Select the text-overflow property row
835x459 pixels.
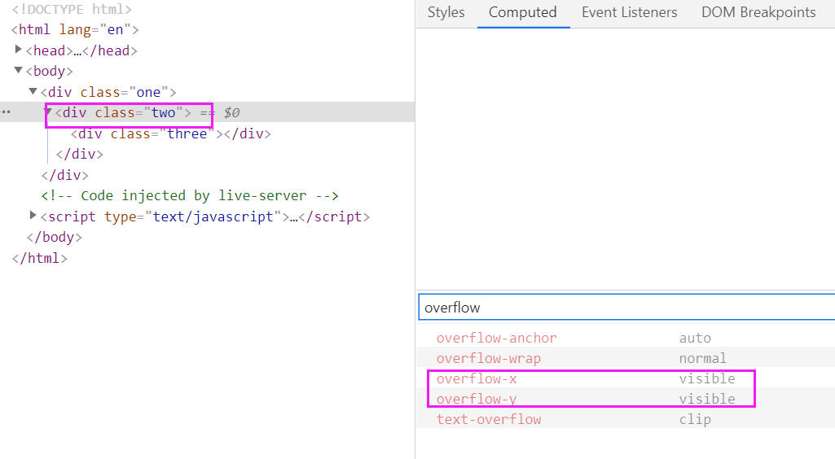coord(488,419)
